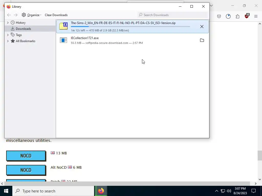Go back in Library navigation
Viewport: 262px width, 196px height.
click(x=9, y=15)
